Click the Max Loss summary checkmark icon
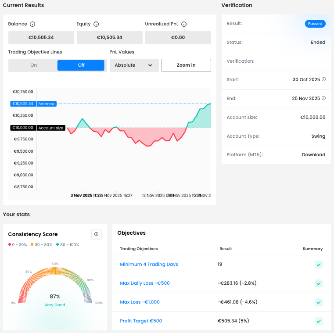Image resolution: width=334 pixels, height=333 pixels. [x=319, y=302]
